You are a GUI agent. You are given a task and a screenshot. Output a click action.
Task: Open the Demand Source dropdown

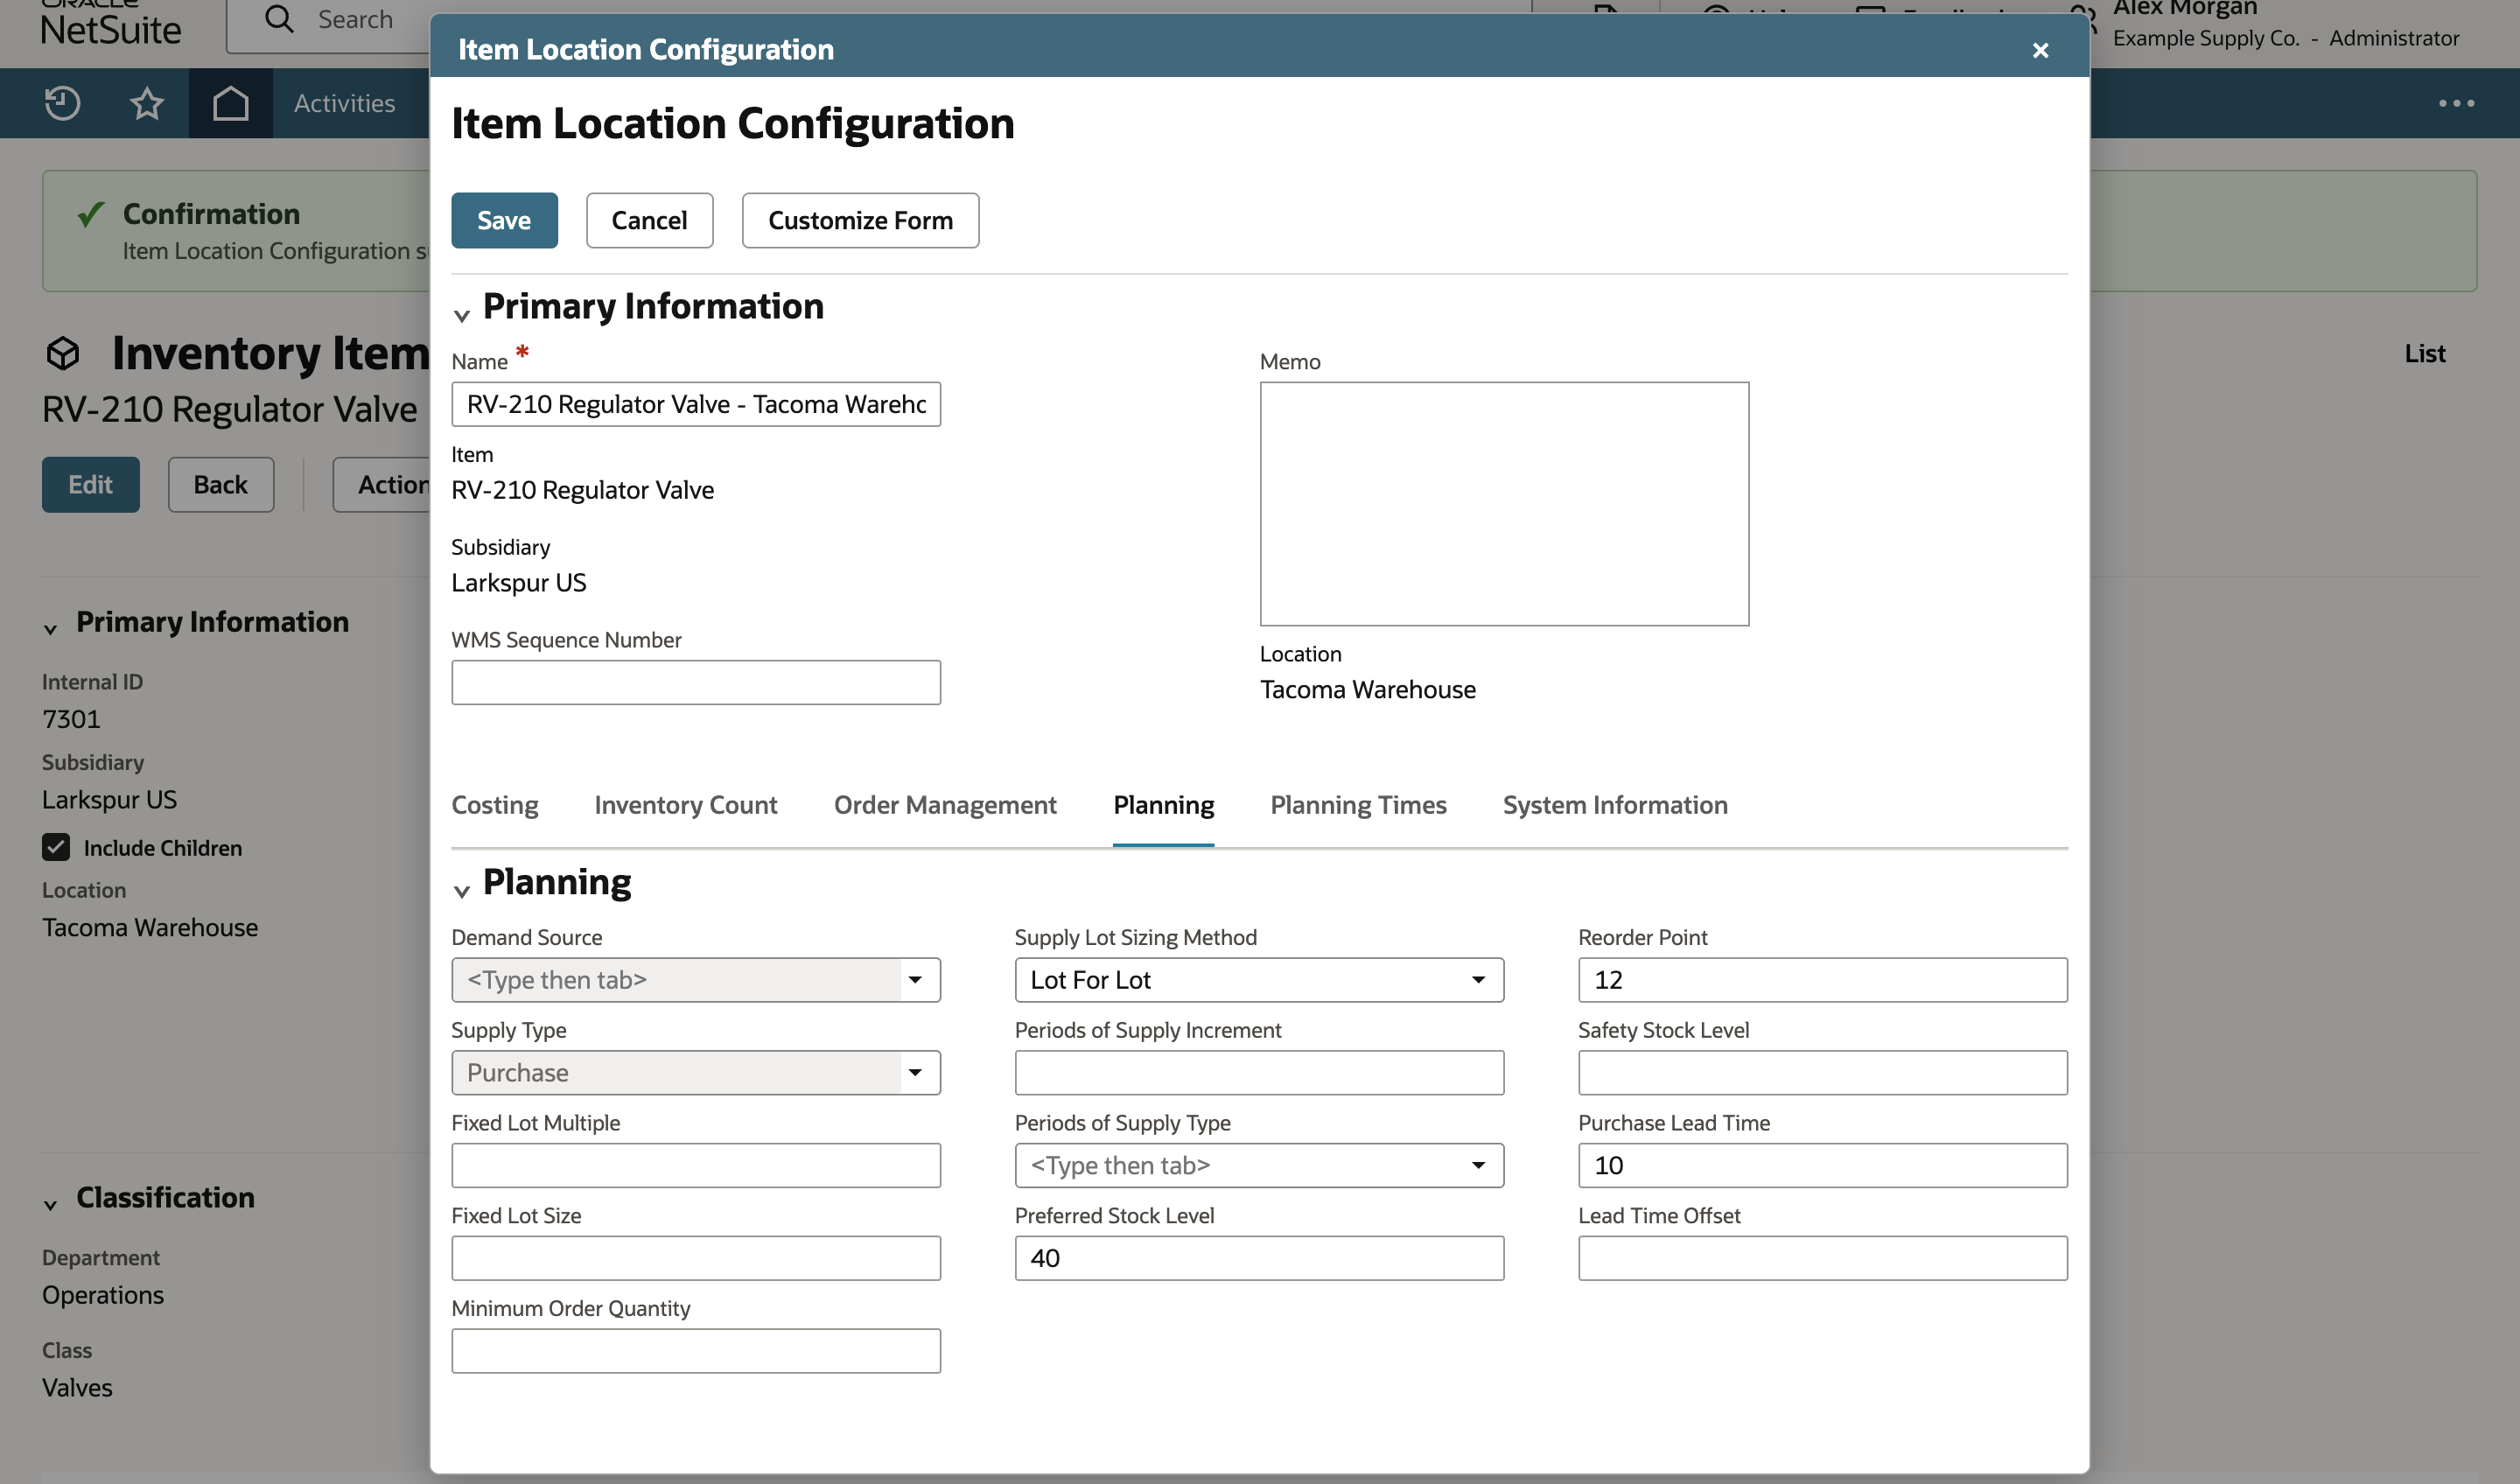coord(915,980)
